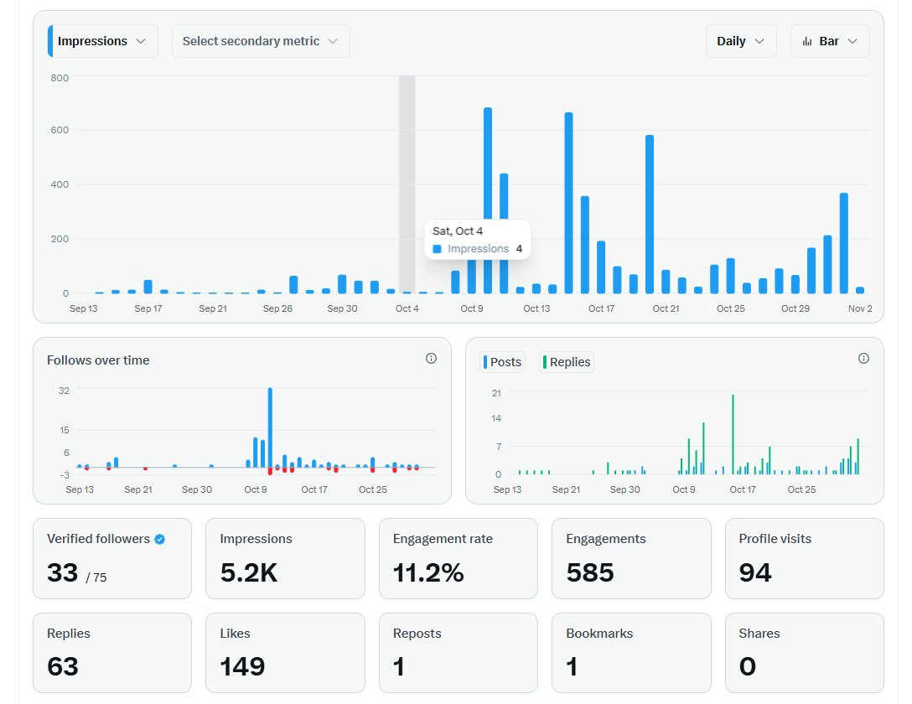Select the Impressions 5.2K card
Image resolution: width=912 pixels, height=704 pixels.
coord(285,559)
